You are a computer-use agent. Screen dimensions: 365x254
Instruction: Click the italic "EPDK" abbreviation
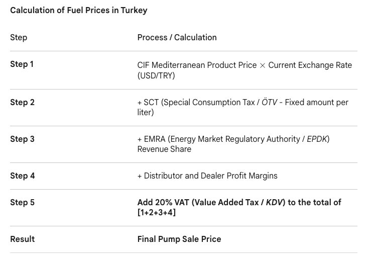(x=317, y=139)
